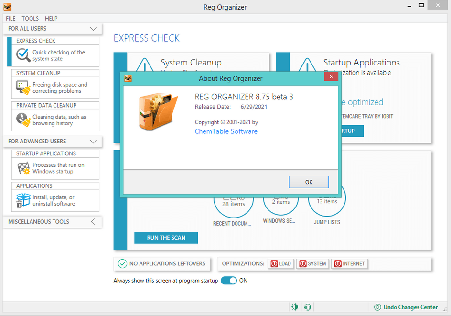Click the Undo Changes Center icon
This screenshot has width=451, height=316.
(377, 307)
